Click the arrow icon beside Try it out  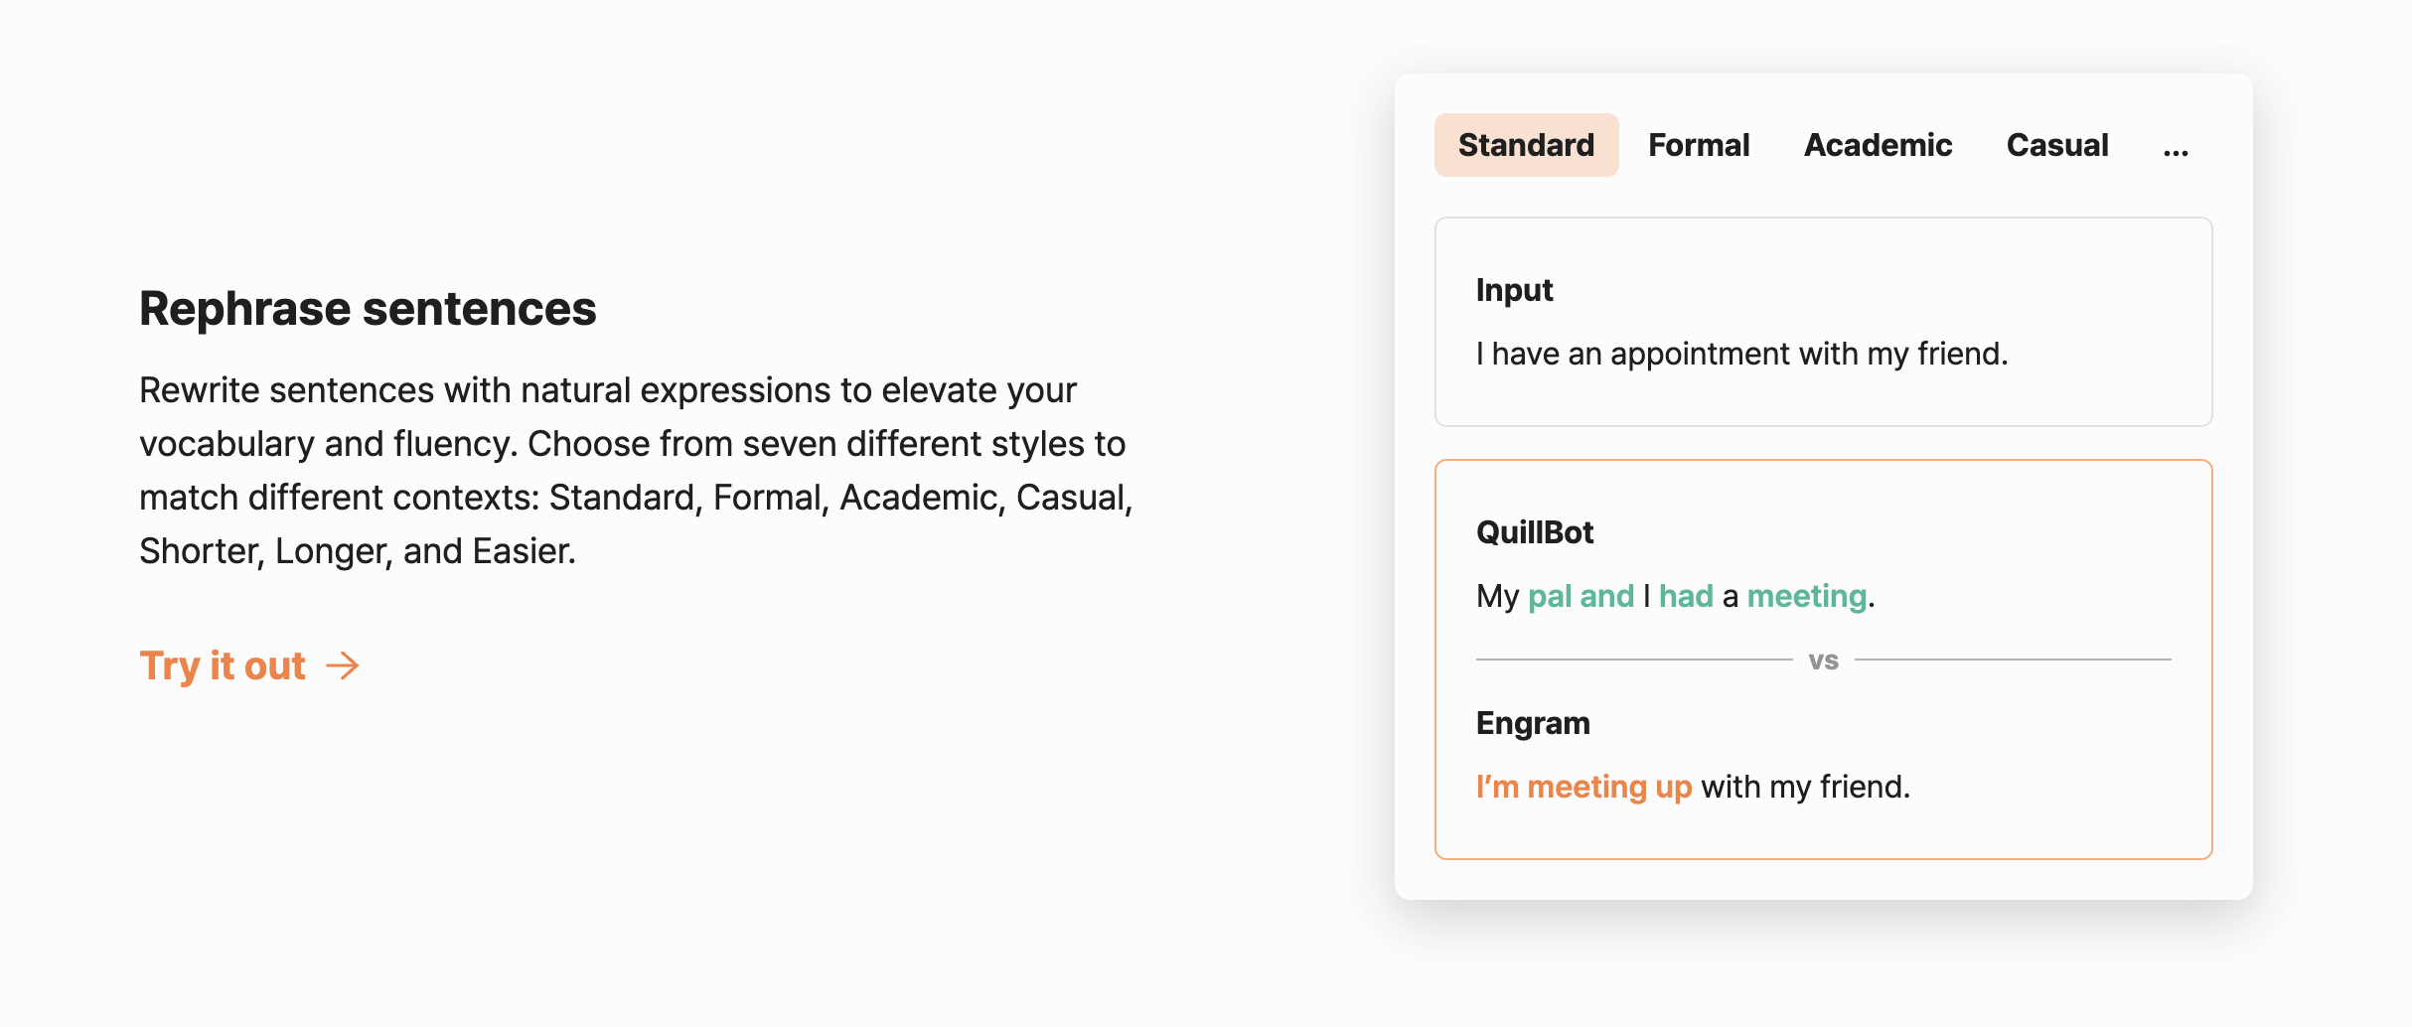point(343,665)
